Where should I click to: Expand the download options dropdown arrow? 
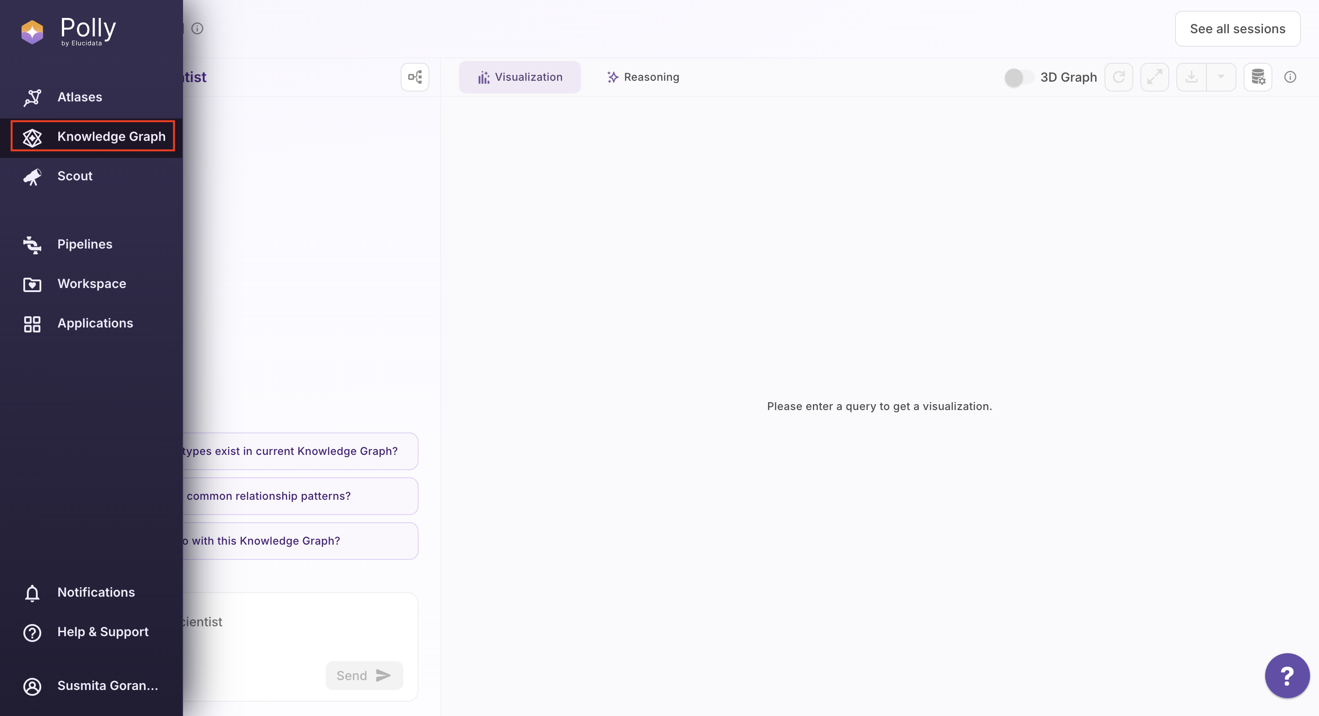[1221, 77]
